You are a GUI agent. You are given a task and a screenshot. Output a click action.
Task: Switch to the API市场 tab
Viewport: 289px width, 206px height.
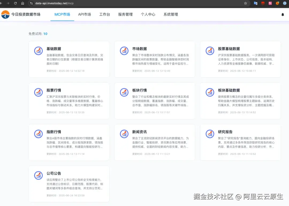point(85,15)
